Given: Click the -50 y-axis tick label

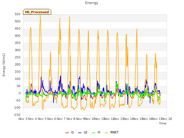Looking at the screenshot, I should pyautogui.click(x=18, y=100).
